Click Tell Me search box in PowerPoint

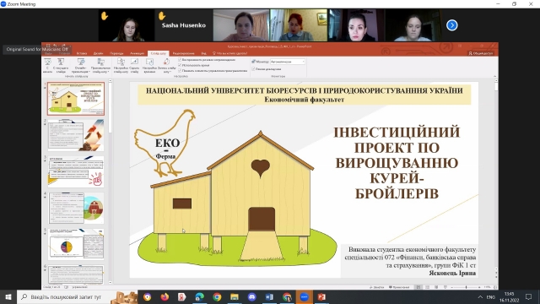point(230,53)
